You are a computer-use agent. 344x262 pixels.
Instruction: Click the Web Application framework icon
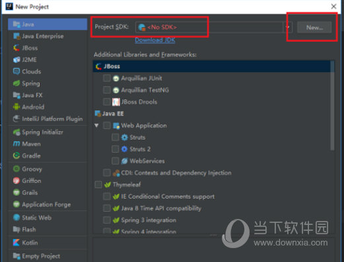tap(116, 126)
